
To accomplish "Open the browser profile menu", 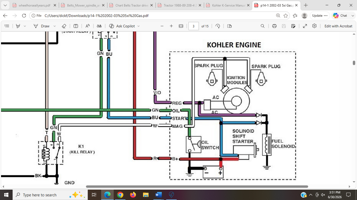I will click(x=304, y=16).
